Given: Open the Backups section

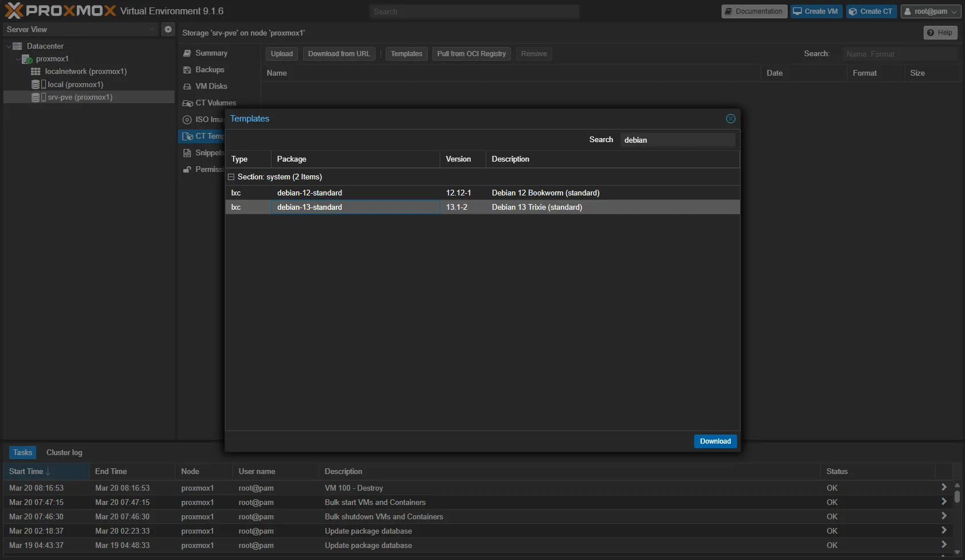Looking at the screenshot, I should coord(210,70).
